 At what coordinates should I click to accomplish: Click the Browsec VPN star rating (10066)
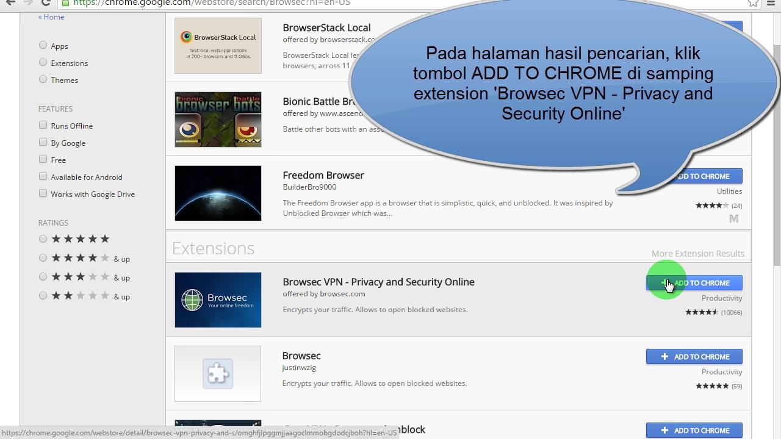click(x=713, y=312)
